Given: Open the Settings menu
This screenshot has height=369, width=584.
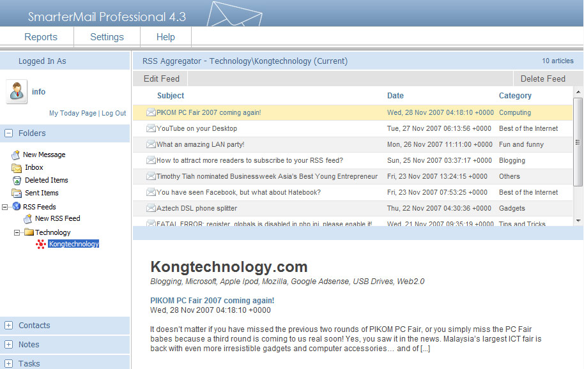Looking at the screenshot, I should [107, 37].
